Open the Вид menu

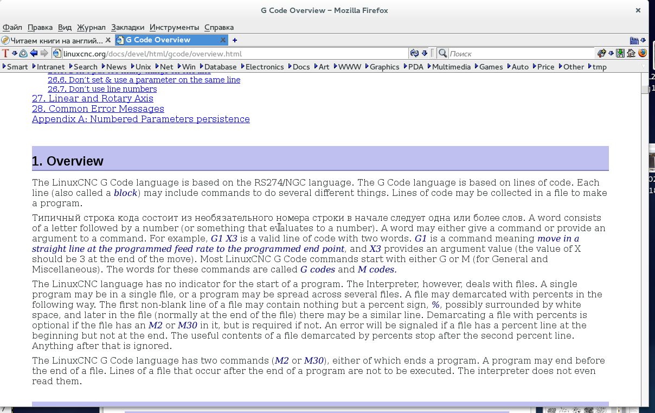(x=65, y=27)
